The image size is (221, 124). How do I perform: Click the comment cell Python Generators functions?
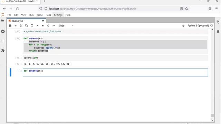(115, 31)
